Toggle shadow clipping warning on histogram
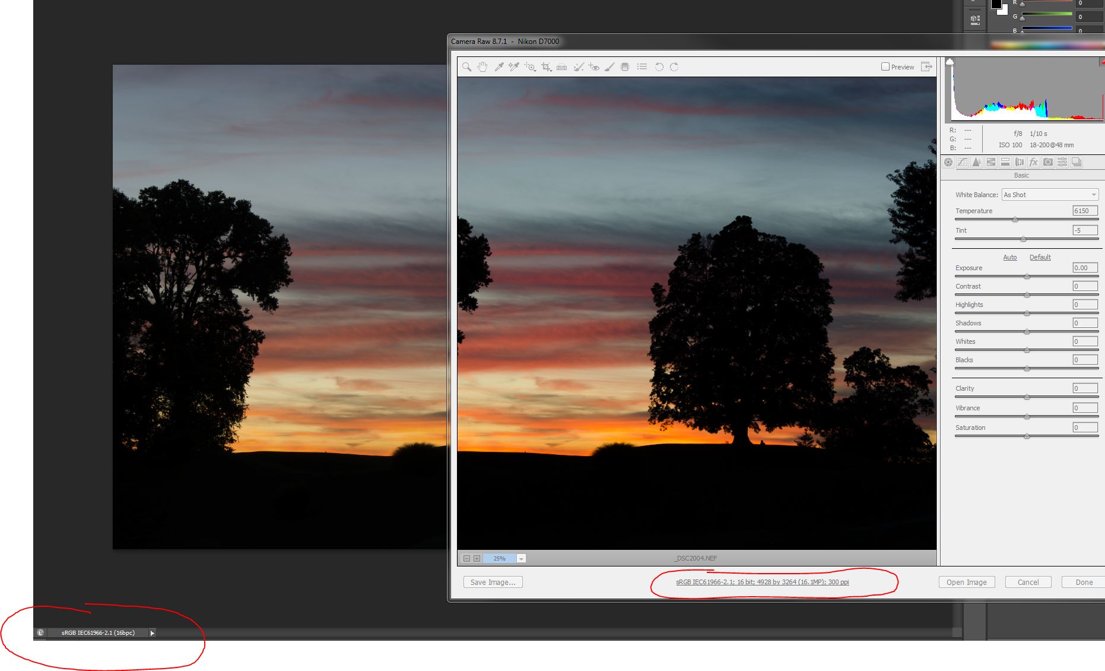1105x671 pixels. [x=950, y=60]
